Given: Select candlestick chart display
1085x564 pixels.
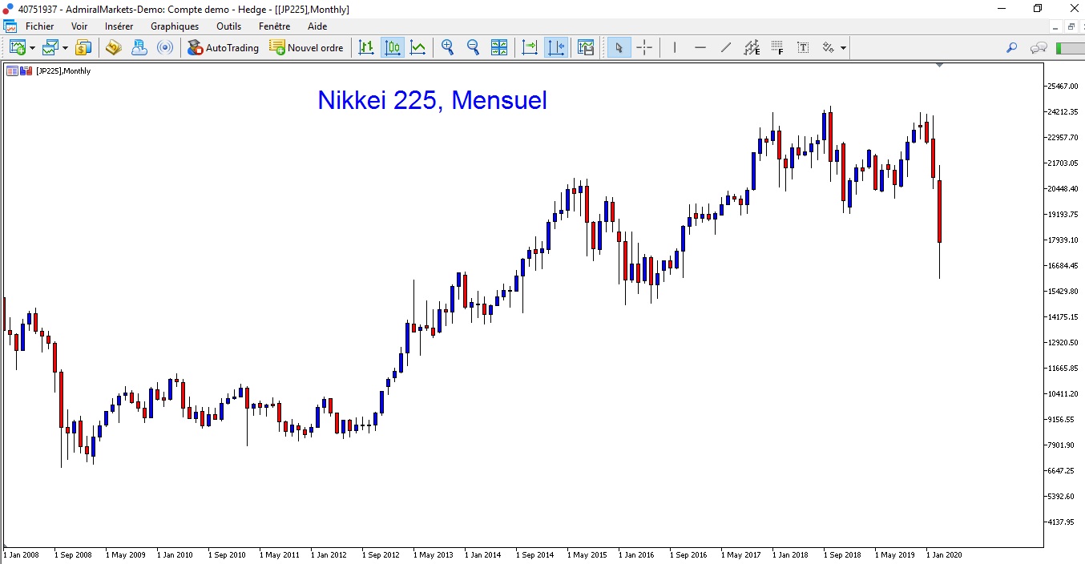Looking at the screenshot, I should coord(392,47).
